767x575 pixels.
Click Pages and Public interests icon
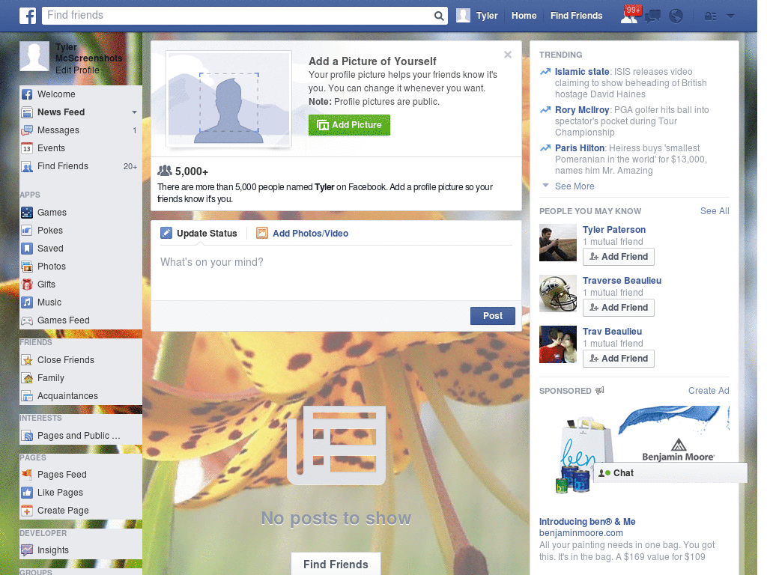point(27,436)
